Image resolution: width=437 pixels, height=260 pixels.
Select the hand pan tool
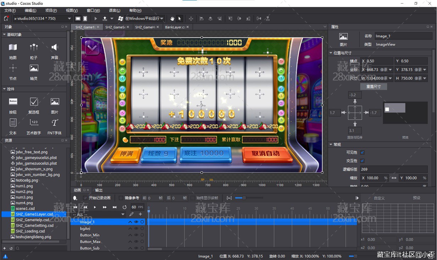click(172, 18)
